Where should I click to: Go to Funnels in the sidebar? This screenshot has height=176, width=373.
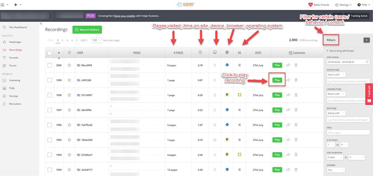(13, 58)
